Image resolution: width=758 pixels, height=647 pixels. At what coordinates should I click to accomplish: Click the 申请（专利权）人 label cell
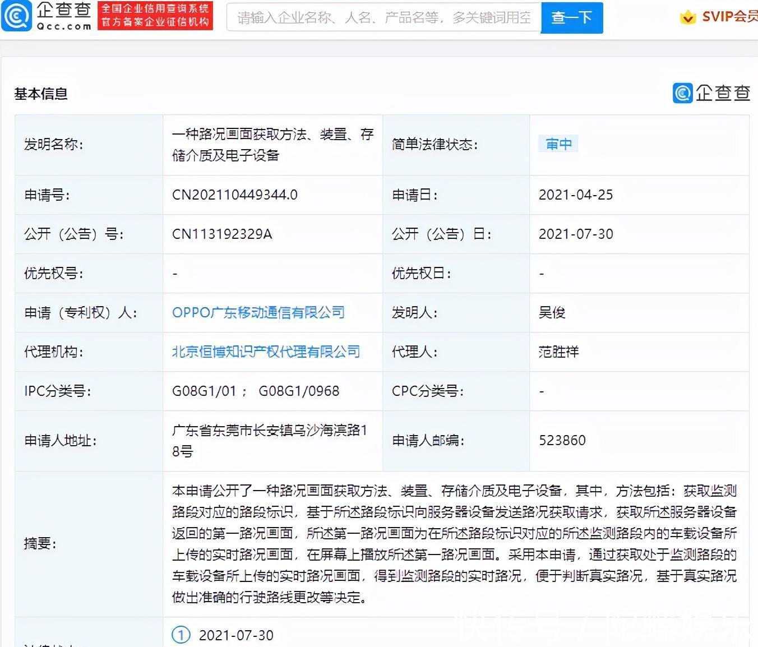point(89,313)
